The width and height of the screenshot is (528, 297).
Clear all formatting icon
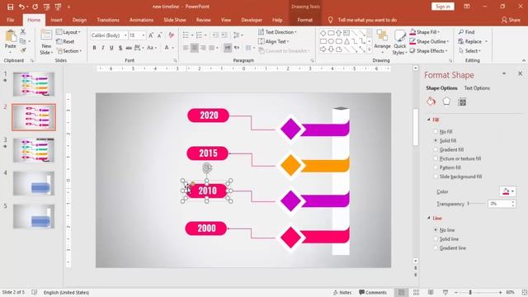tap(172, 35)
